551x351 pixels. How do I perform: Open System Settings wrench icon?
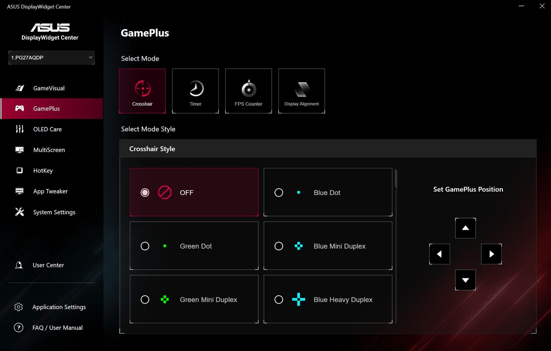19,212
